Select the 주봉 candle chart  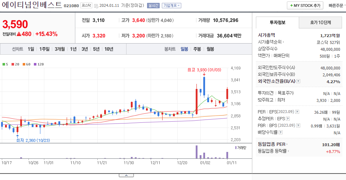pos(197,49)
